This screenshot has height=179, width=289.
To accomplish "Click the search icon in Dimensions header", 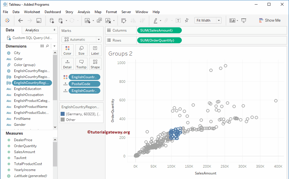I will [47, 46].
